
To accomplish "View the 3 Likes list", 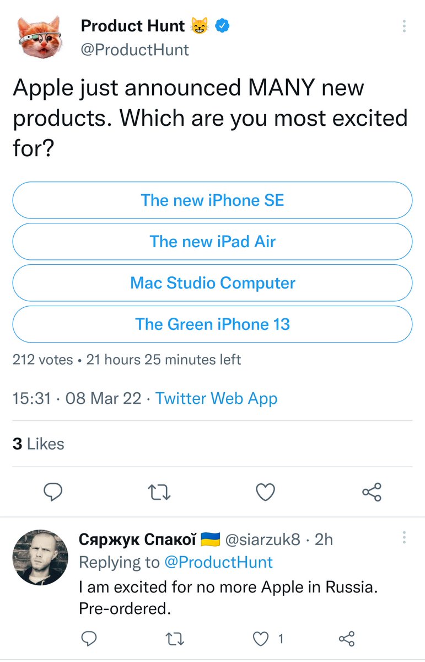I will [x=39, y=444].
